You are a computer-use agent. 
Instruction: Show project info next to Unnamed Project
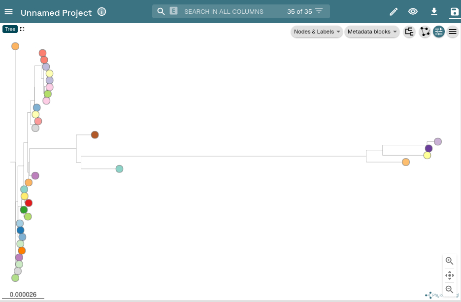coord(101,11)
